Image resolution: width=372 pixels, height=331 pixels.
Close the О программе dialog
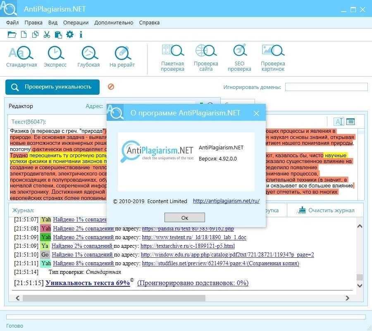(x=256, y=113)
